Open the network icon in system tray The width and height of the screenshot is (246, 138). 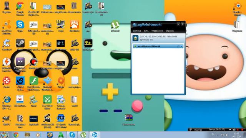(x=222, y=135)
